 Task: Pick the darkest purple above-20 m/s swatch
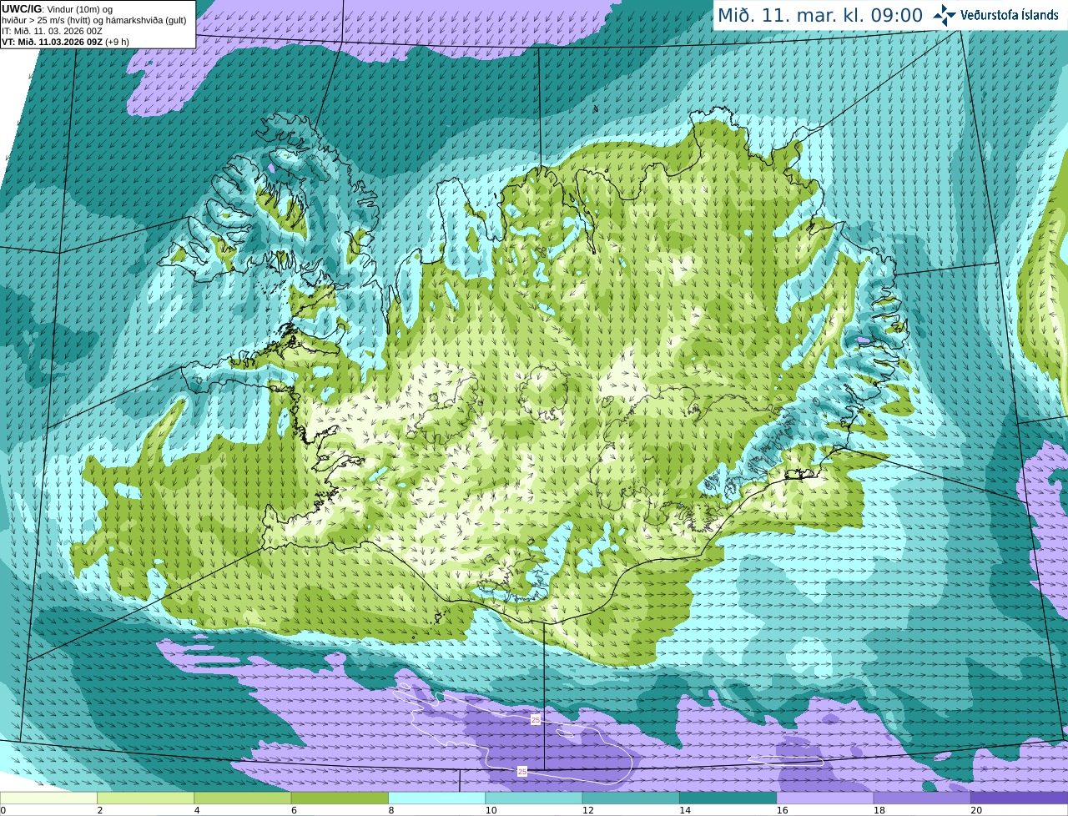point(1020,798)
